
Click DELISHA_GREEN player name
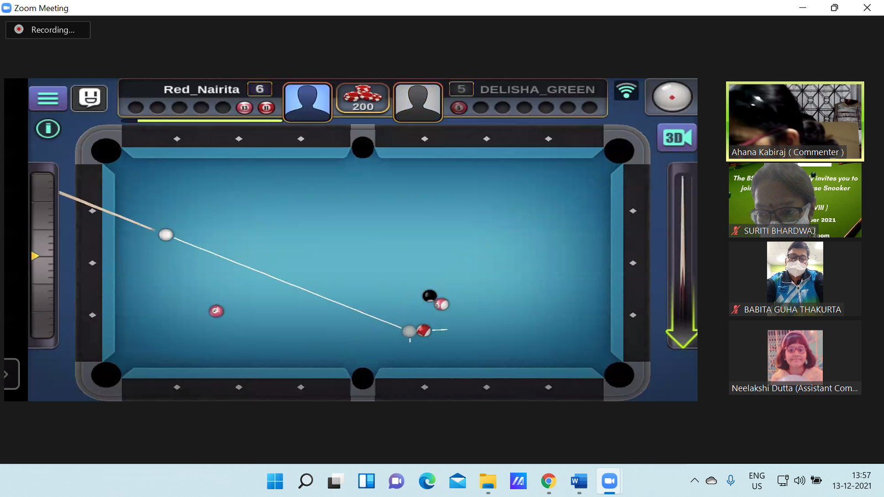tap(538, 89)
